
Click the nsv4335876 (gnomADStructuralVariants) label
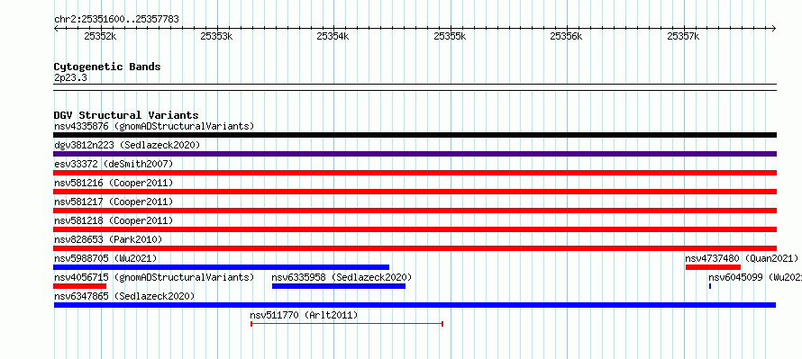pos(154,126)
